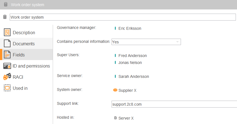The height and width of the screenshot is (124, 237).
Task: Open the Server X hosted in link
Action: point(126,118)
